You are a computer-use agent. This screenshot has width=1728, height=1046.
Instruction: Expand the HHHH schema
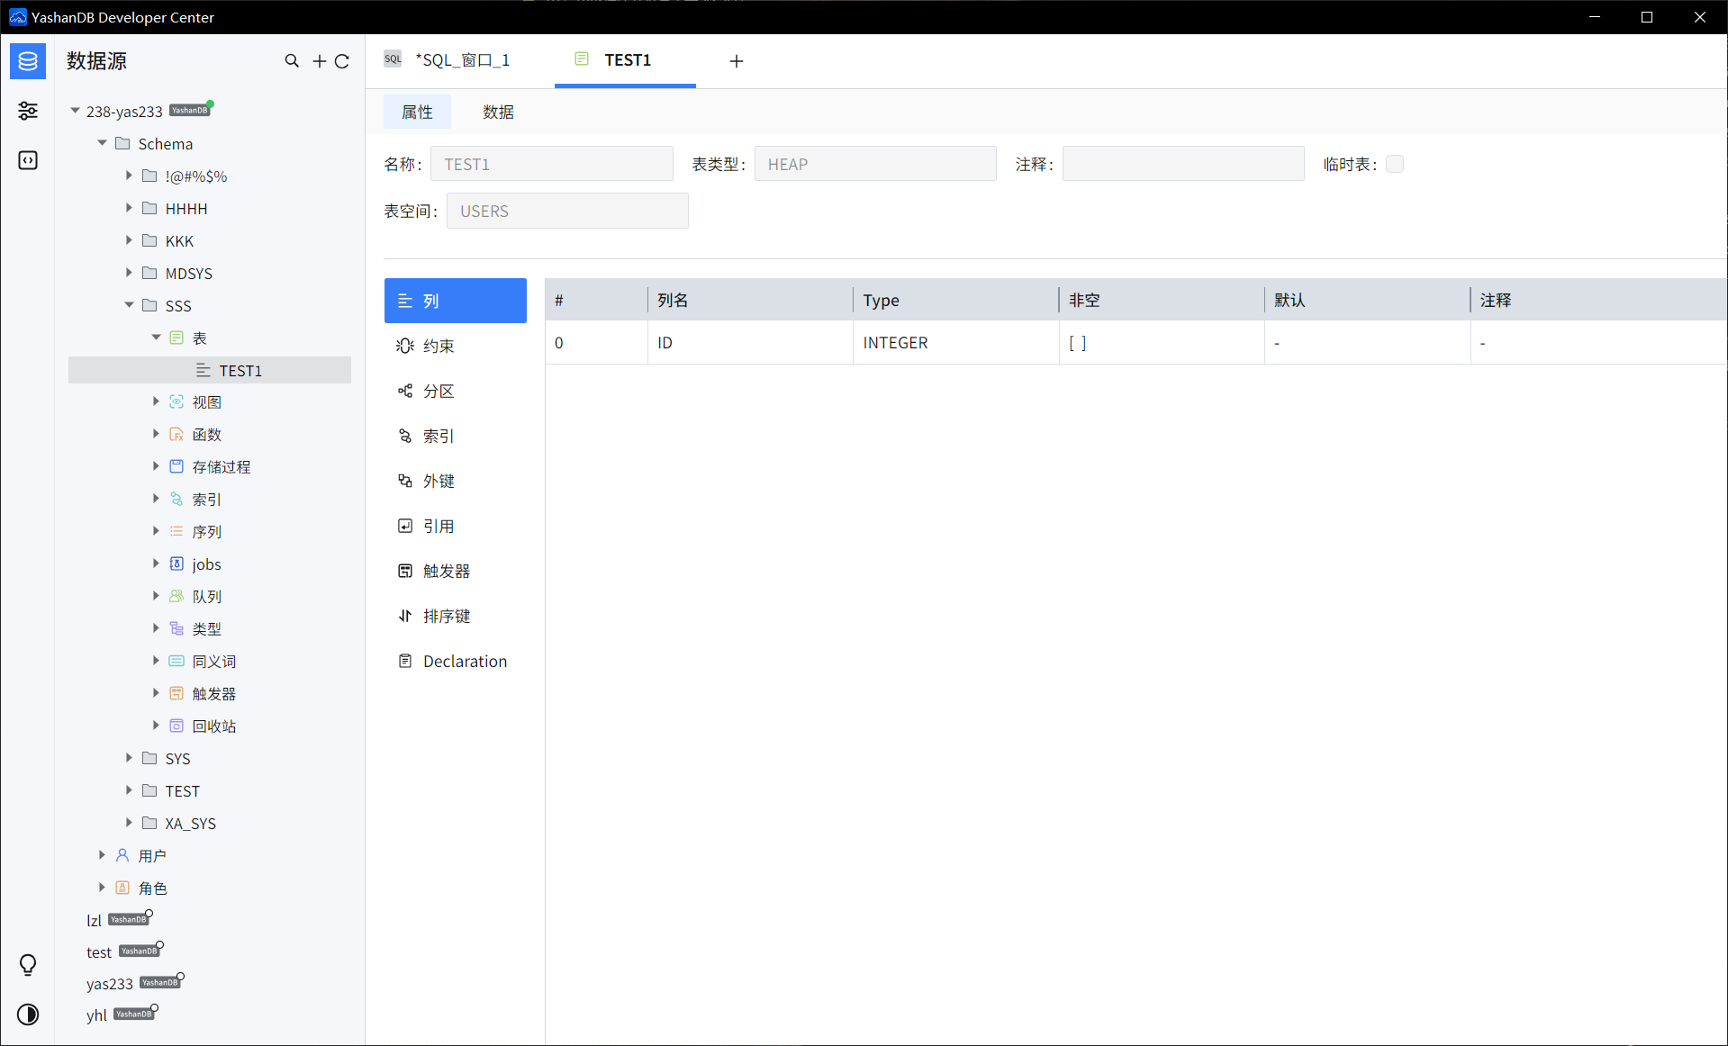click(x=129, y=208)
